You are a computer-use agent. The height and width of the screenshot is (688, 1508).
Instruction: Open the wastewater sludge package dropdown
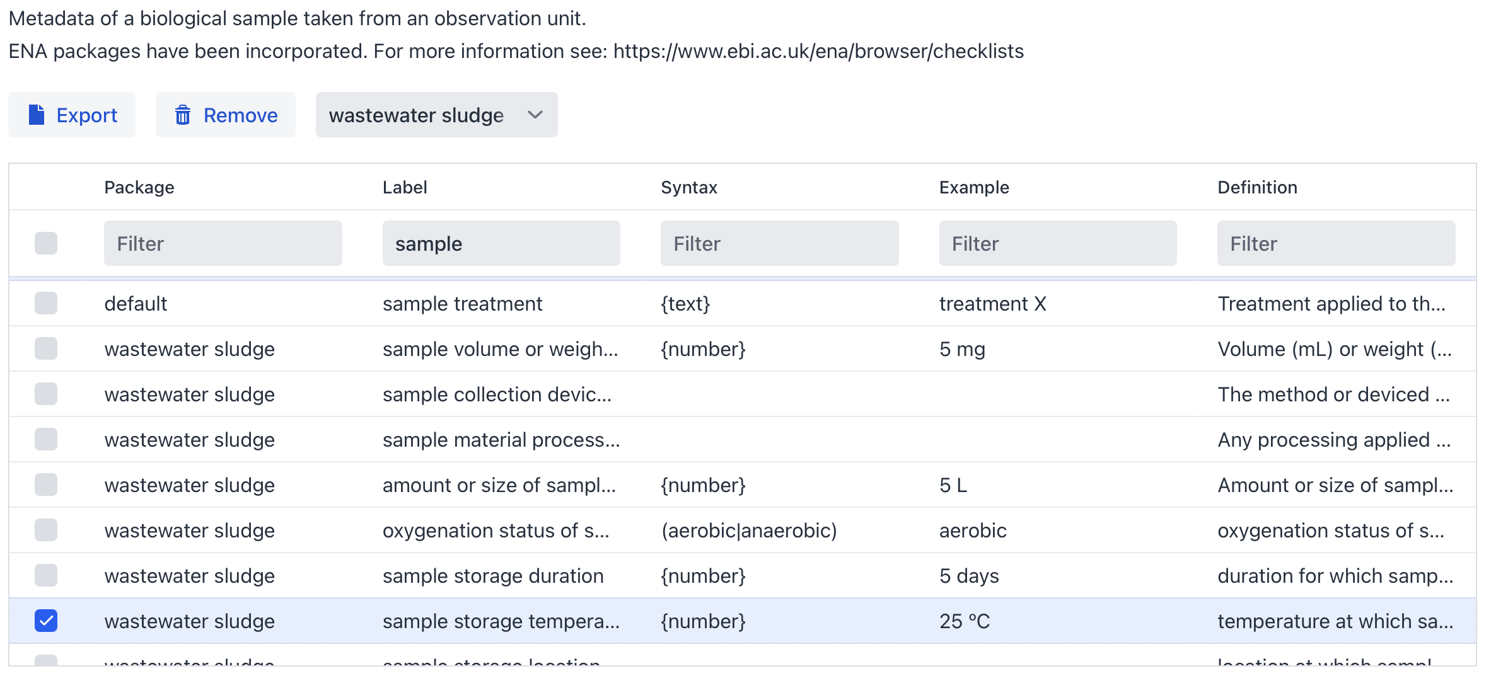click(417, 115)
